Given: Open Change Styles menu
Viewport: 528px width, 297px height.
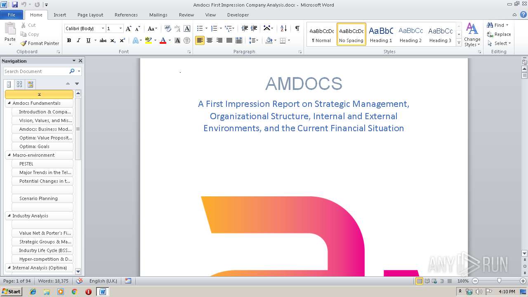Looking at the screenshot, I should [472, 35].
